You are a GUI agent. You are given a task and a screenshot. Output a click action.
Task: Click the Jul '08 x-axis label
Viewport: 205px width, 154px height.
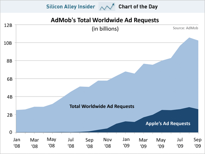[71, 143]
